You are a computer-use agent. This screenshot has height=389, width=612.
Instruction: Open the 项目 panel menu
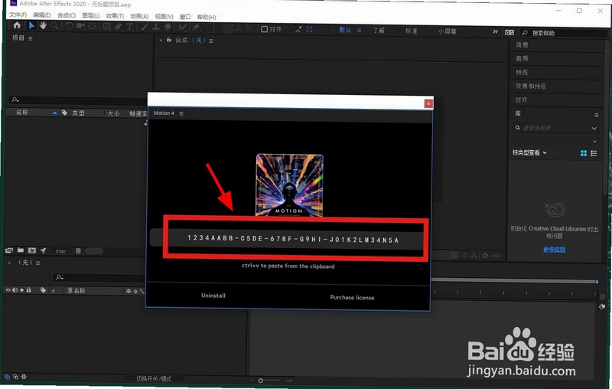click(x=31, y=38)
